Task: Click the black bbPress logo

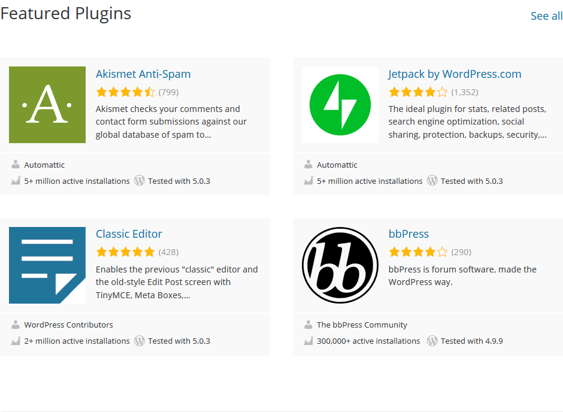Action: coord(340,265)
